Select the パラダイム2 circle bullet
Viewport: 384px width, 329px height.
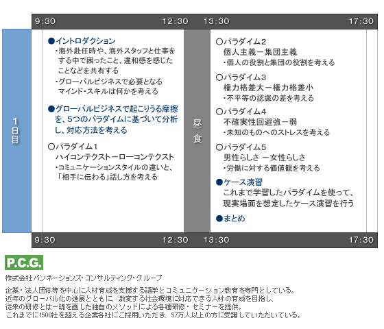(219, 42)
